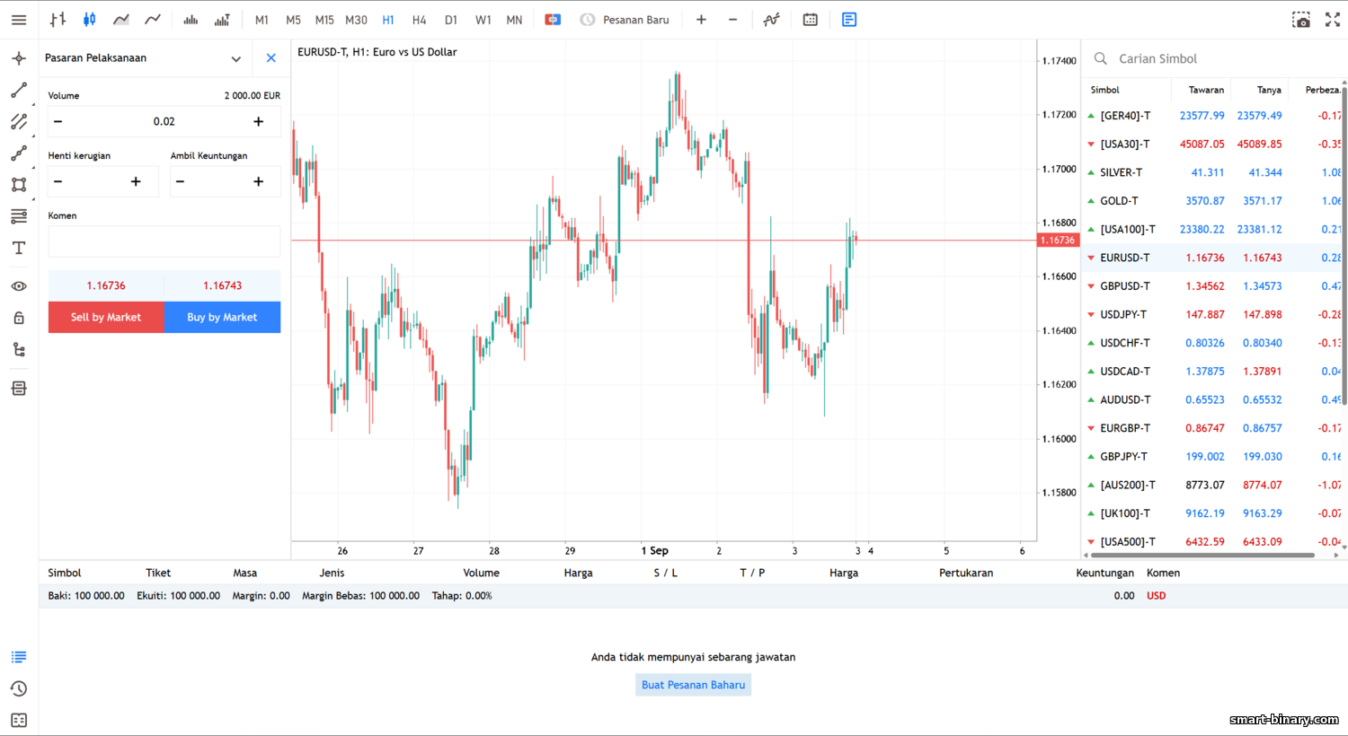Image resolution: width=1348 pixels, height=736 pixels.
Task: Open the hamburger main menu
Action: pos(19,20)
